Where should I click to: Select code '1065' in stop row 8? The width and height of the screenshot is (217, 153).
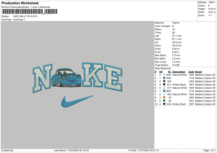tap(191, 98)
